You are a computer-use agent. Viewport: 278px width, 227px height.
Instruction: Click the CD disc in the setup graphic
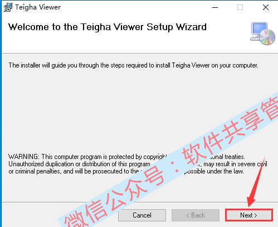coord(267,37)
